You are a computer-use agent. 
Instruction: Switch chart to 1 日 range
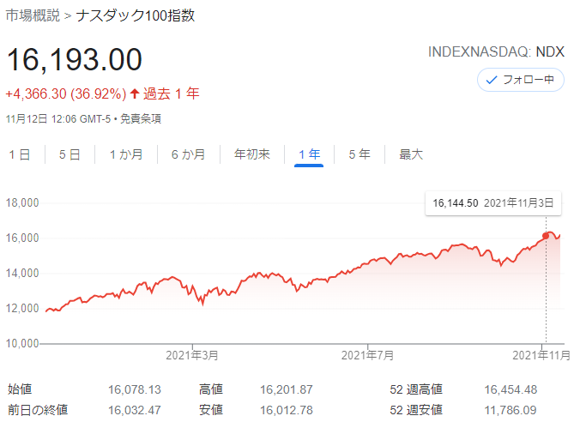click(x=20, y=154)
